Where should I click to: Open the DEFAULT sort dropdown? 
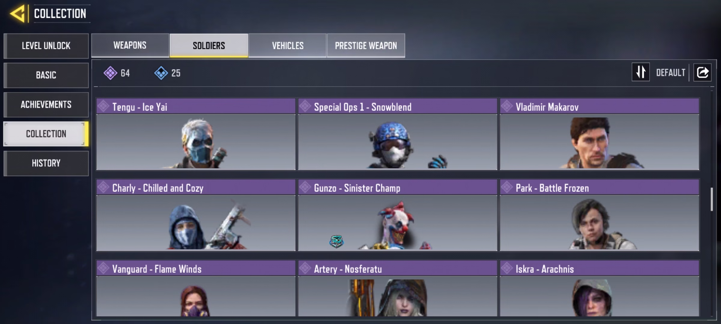pos(671,73)
